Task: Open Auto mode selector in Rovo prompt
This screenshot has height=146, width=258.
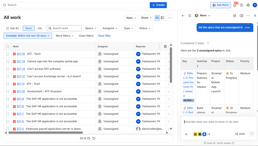Action: (x=240, y=134)
